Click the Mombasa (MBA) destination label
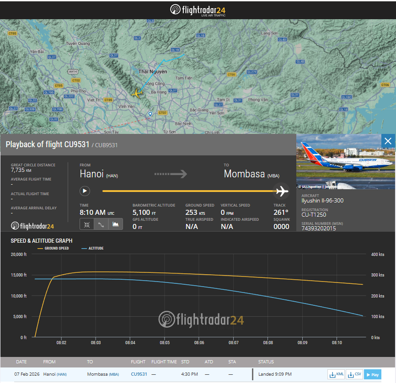The image size is (396, 383). click(x=252, y=174)
